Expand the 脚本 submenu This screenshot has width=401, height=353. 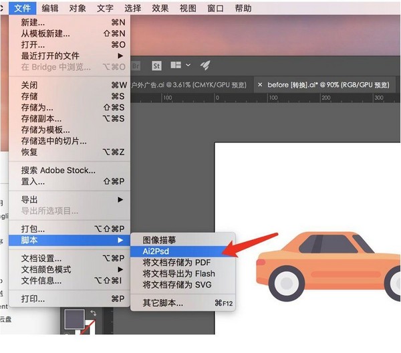pos(70,240)
